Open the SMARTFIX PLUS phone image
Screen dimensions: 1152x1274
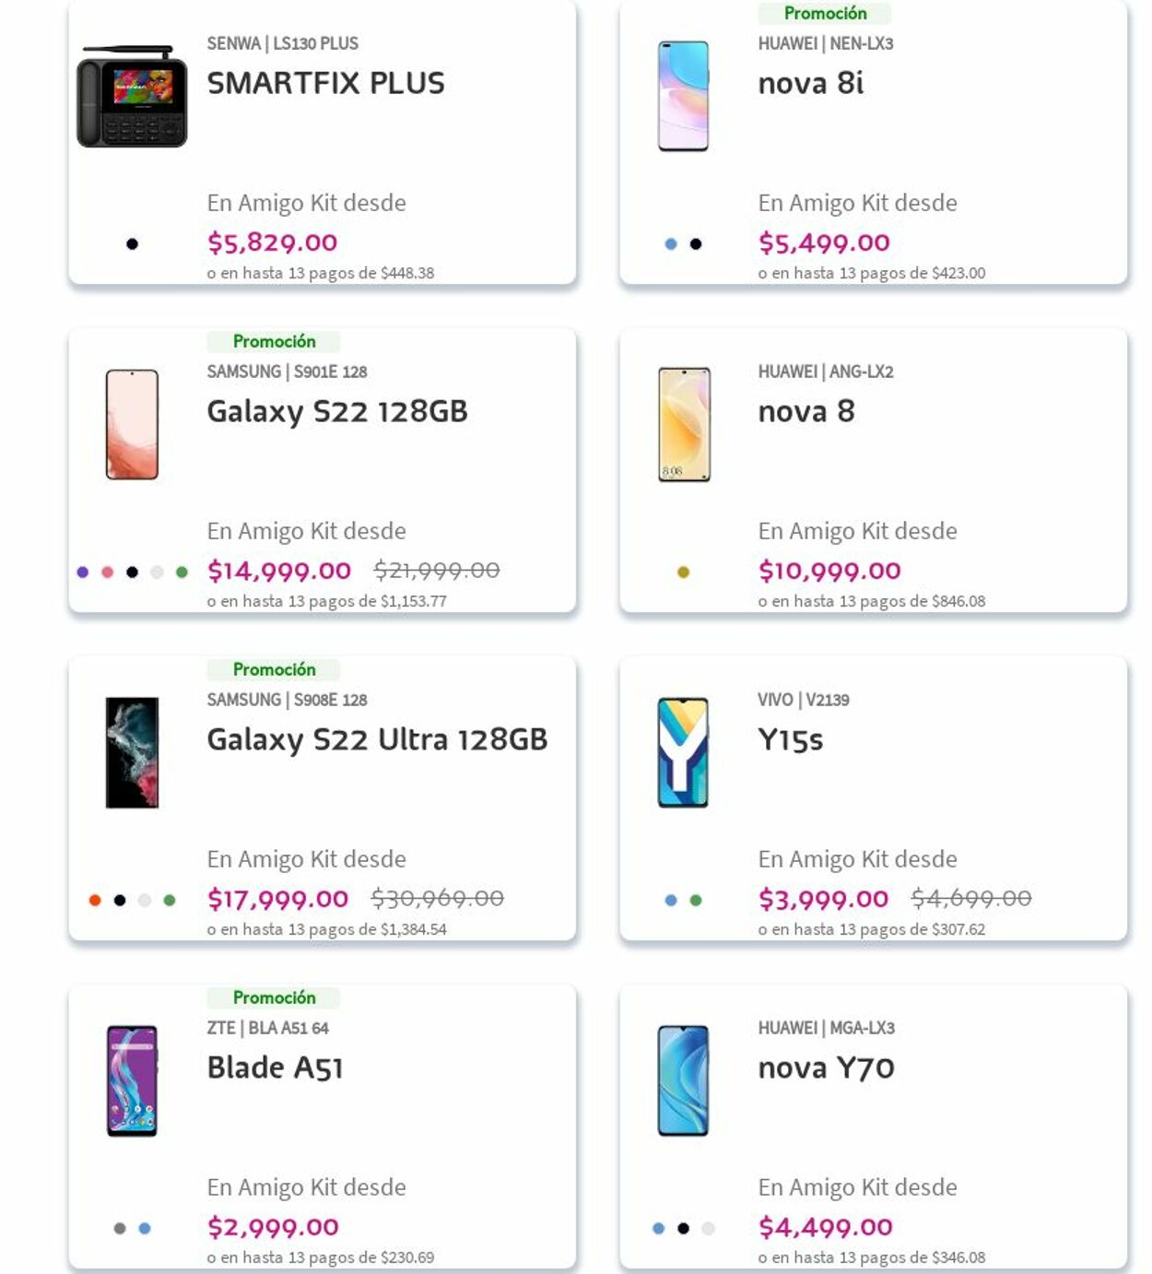pyautogui.click(x=132, y=97)
